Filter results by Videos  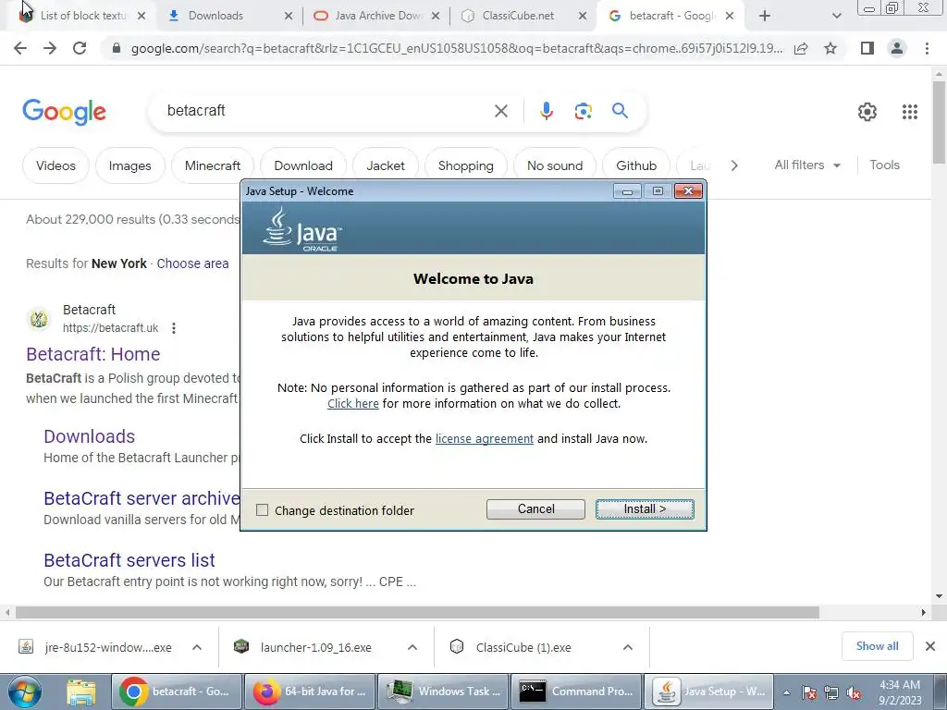(x=55, y=165)
